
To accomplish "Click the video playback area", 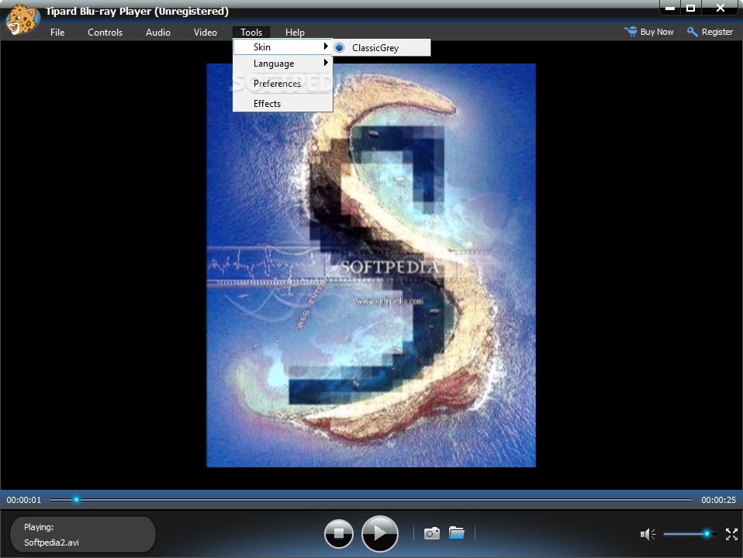I will pos(371,265).
